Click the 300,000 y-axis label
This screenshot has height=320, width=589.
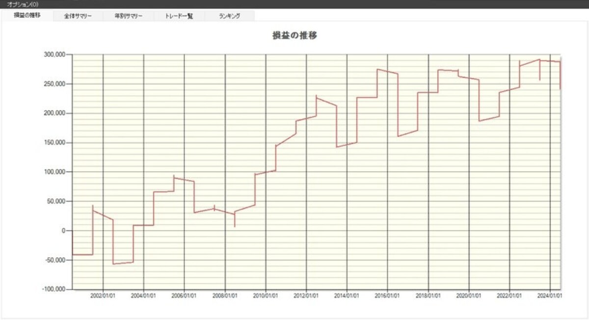click(x=55, y=54)
